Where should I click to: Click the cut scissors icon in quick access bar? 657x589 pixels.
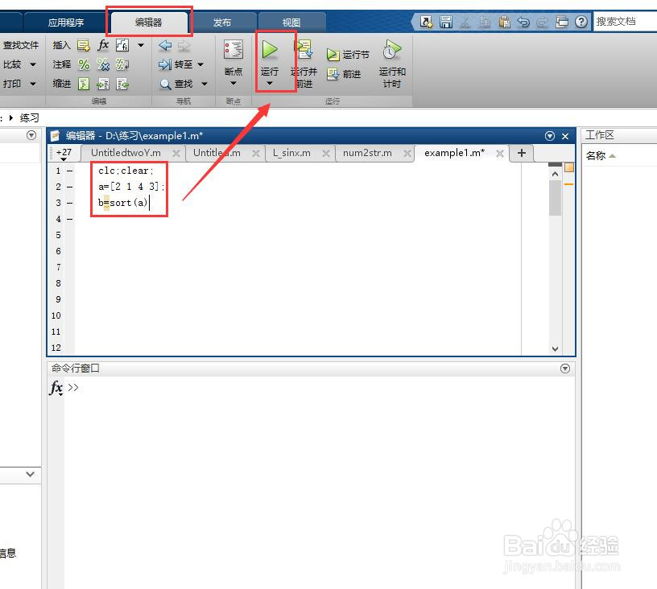[x=465, y=22]
